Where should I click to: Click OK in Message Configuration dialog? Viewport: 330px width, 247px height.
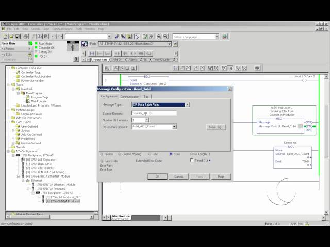pyautogui.click(x=157, y=177)
